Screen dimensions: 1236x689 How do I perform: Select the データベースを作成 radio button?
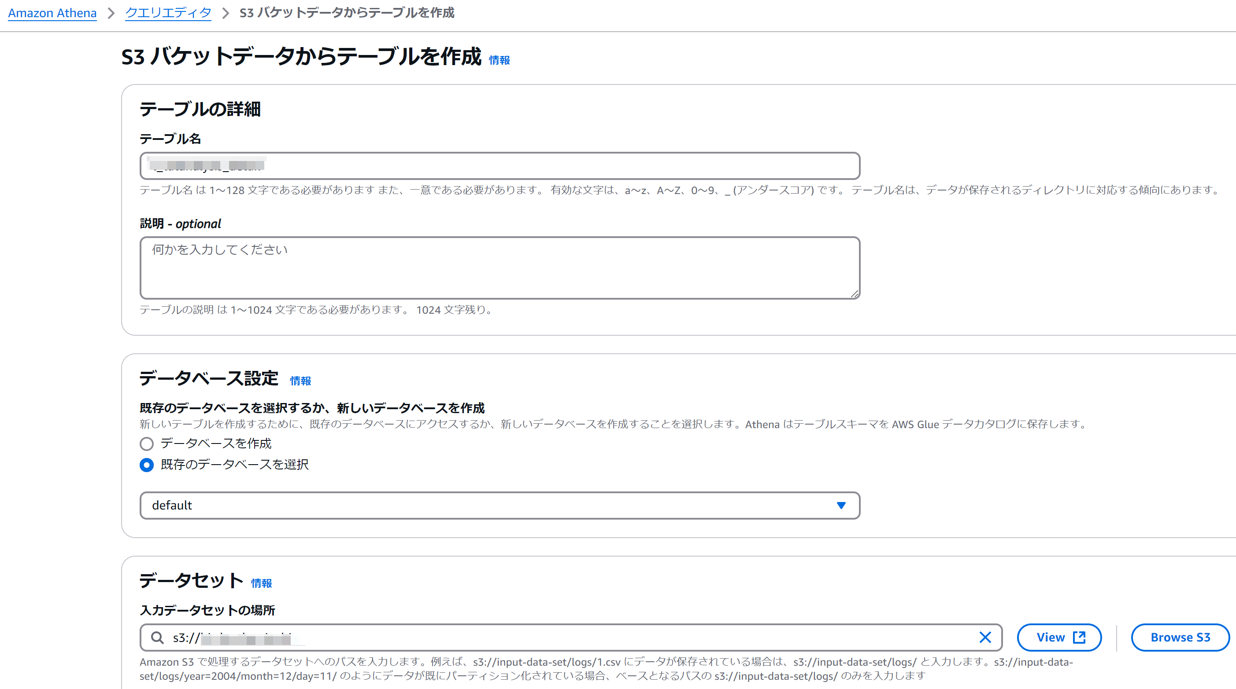point(147,443)
